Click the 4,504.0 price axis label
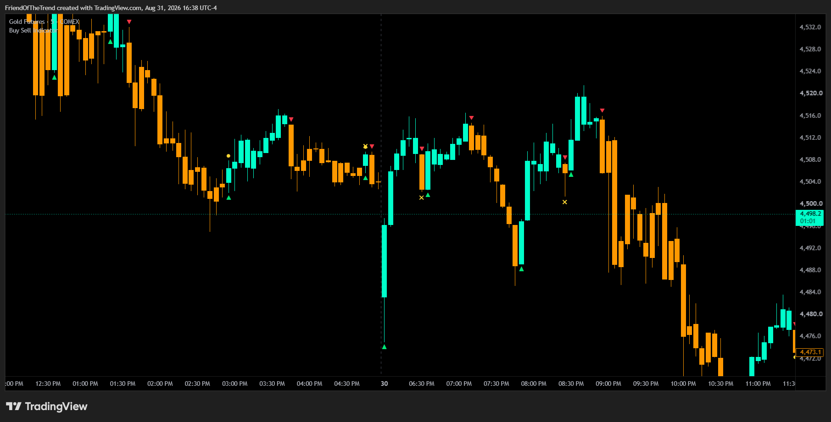Screen dimensions: 831x422 coord(810,181)
